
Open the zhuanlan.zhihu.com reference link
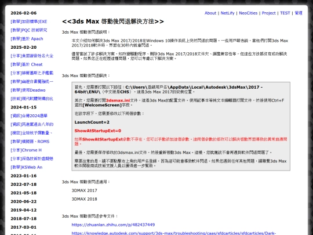(x=113, y=225)
